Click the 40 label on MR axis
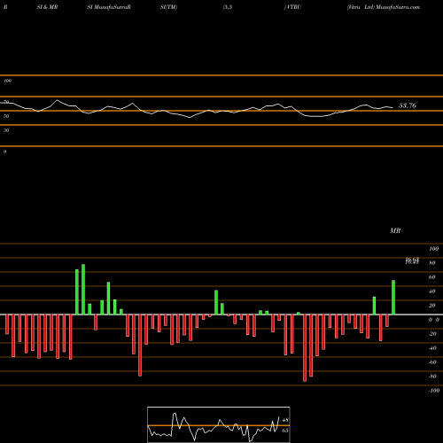 [x=432, y=291]
